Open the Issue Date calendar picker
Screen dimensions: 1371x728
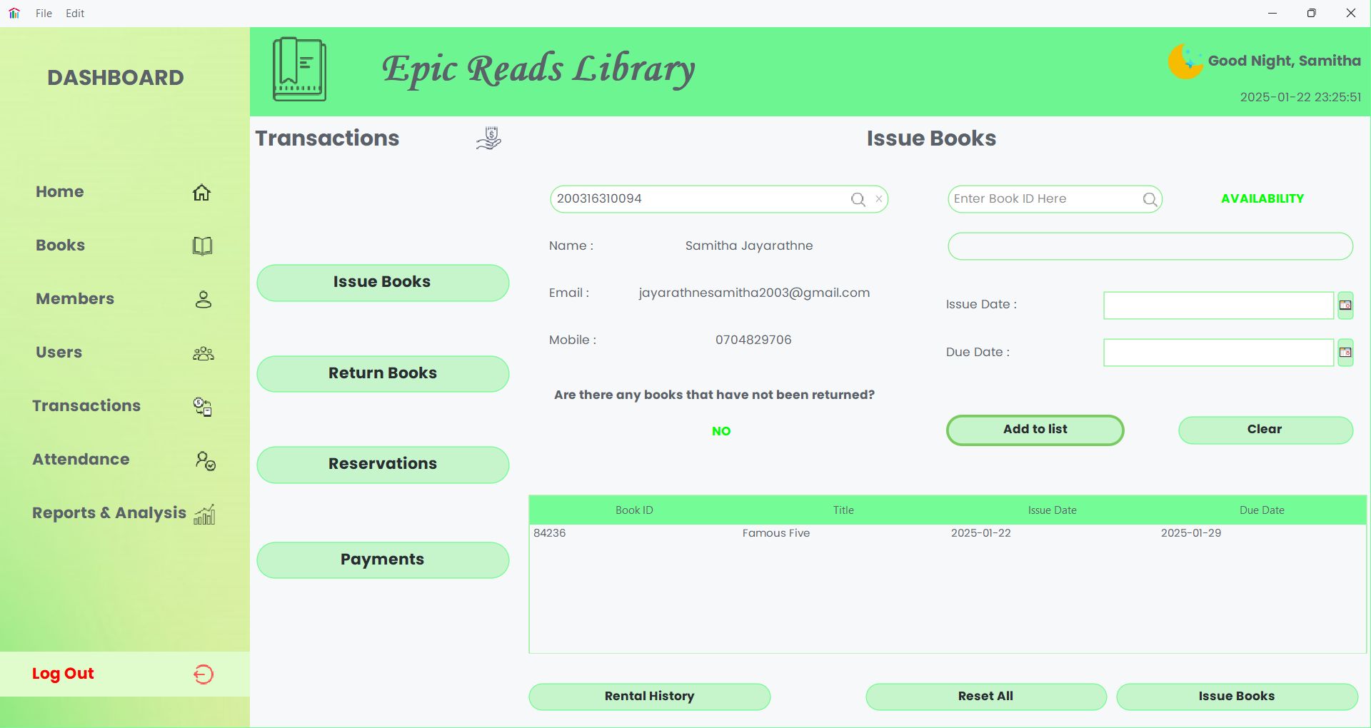(x=1345, y=305)
